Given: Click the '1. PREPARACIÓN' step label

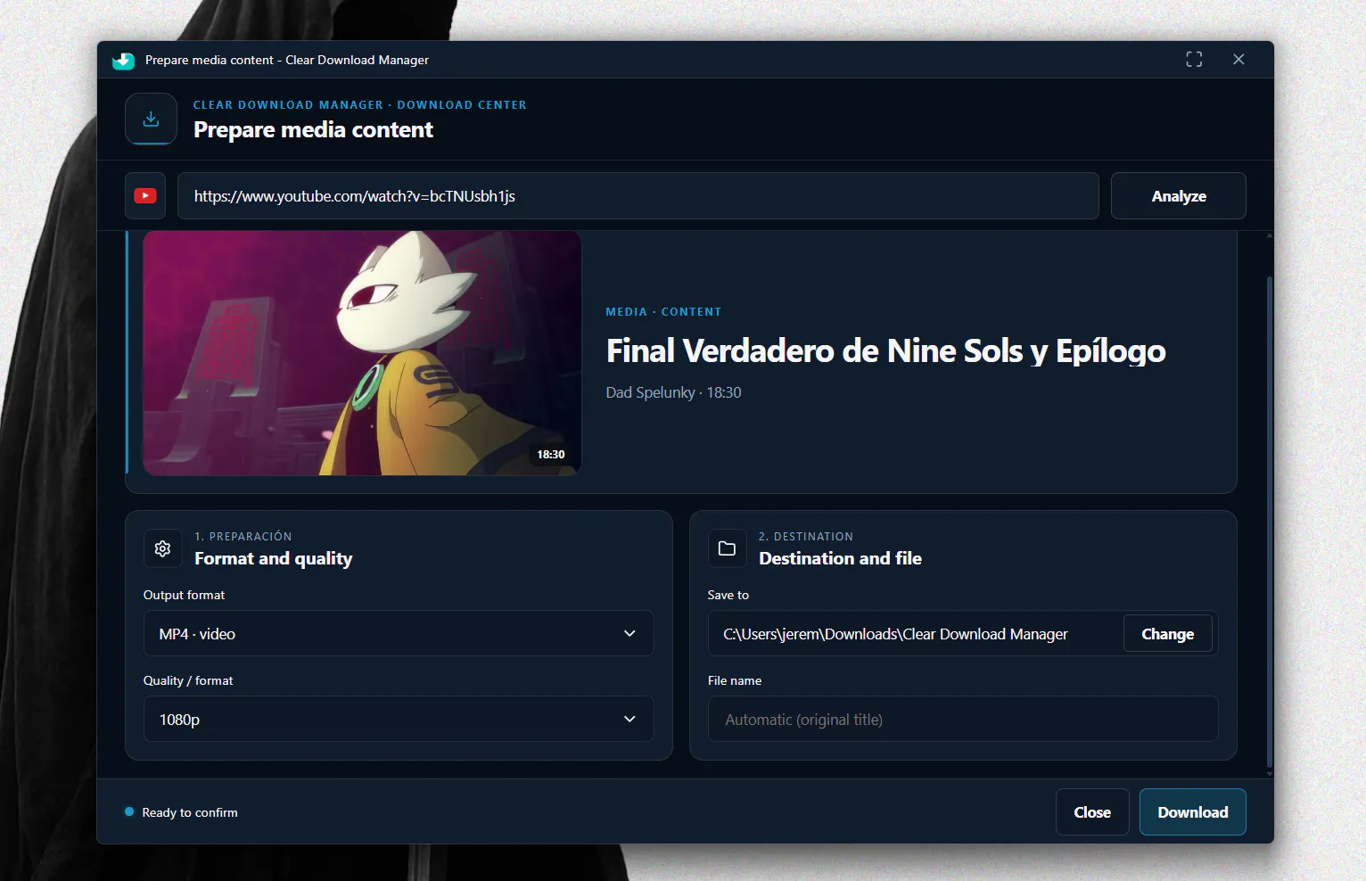Looking at the screenshot, I should tap(243, 537).
